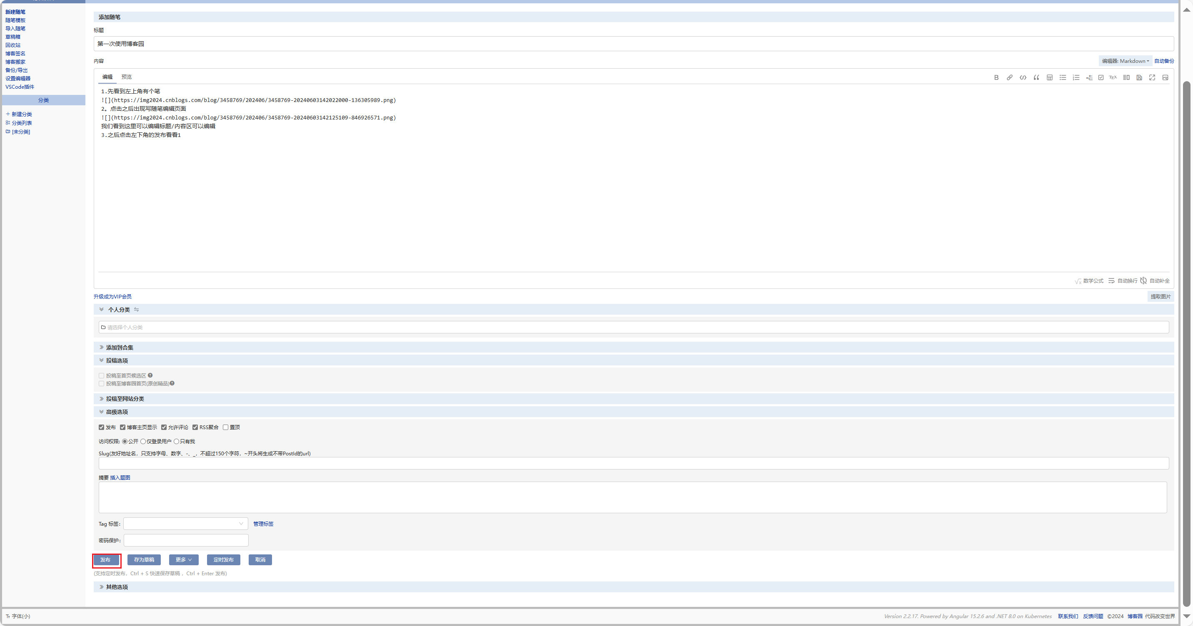The width and height of the screenshot is (1193, 626).
Task: Toggle fullscreen editor mode icon
Action: pos(1152,77)
